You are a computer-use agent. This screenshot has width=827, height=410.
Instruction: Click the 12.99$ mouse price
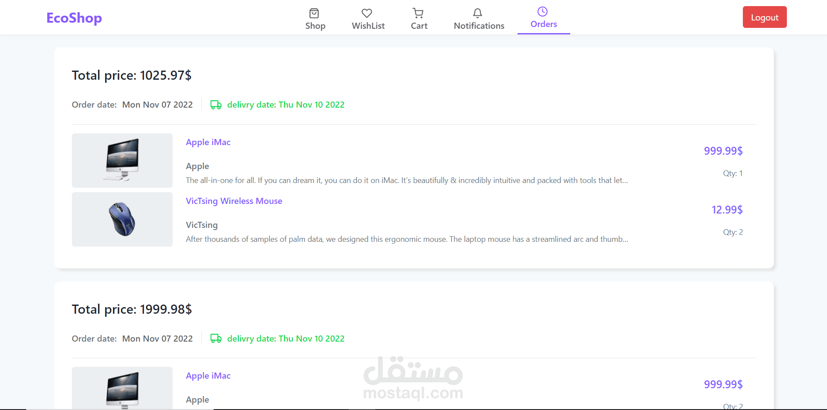[727, 210]
